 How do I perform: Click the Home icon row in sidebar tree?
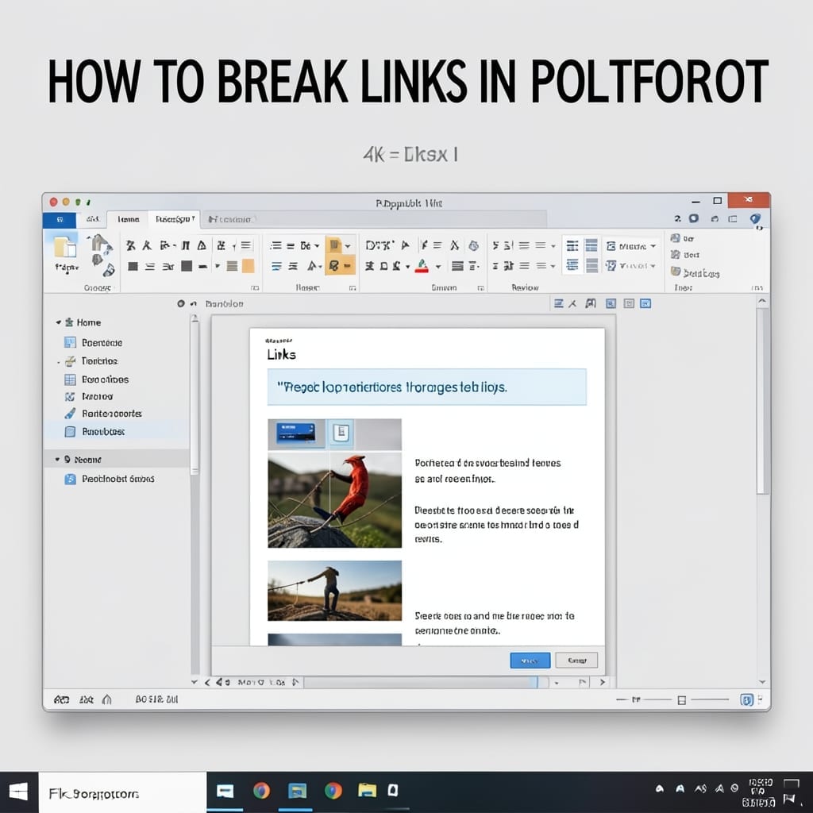coord(83,322)
